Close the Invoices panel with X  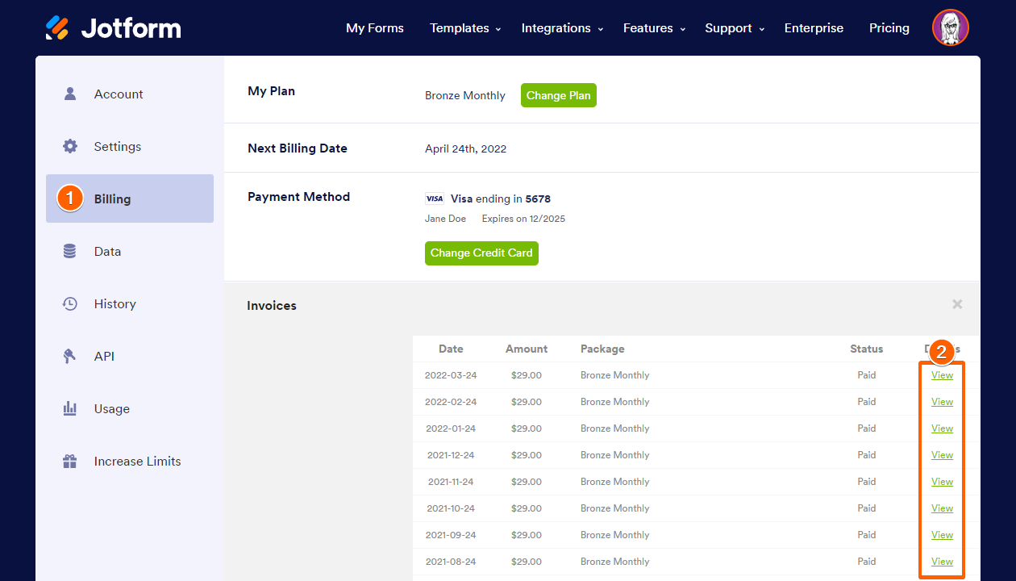[x=957, y=304]
